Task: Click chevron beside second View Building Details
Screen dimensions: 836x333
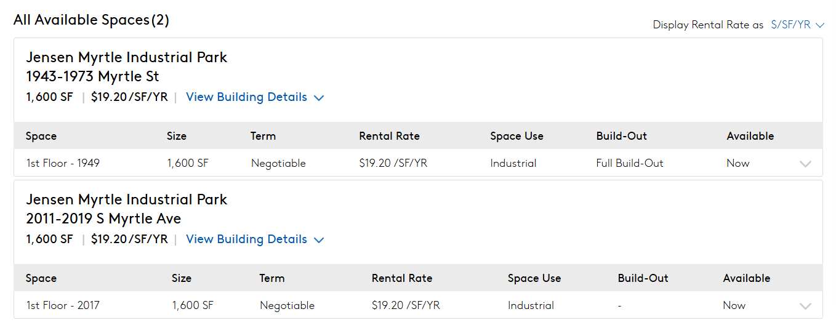Action: click(319, 240)
